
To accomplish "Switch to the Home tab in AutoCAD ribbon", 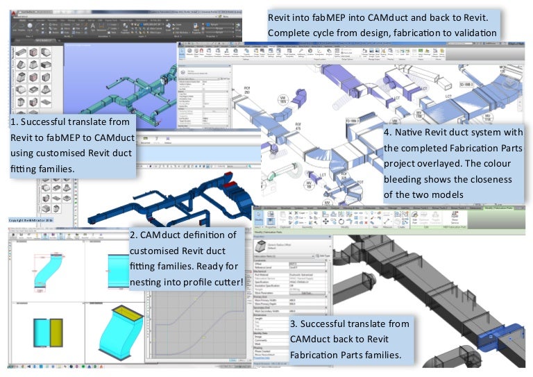I will [x=22, y=20].
